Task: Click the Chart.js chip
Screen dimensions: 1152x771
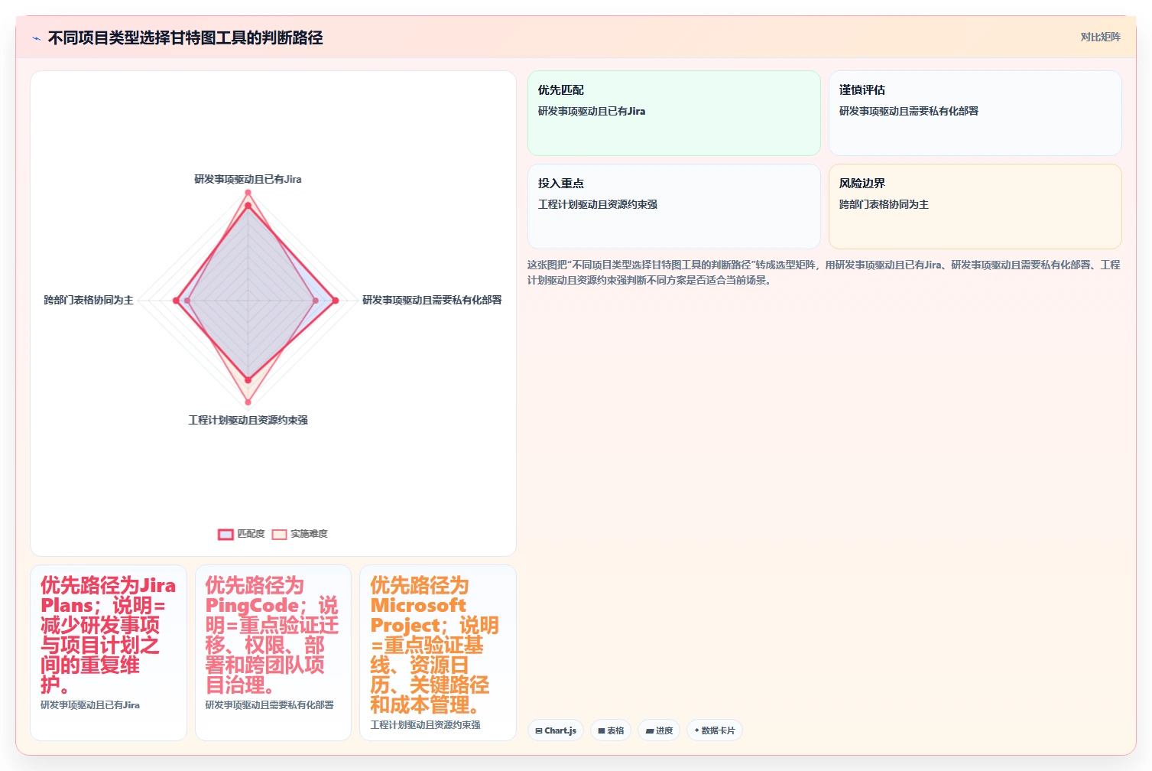Action: pos(556,730)
